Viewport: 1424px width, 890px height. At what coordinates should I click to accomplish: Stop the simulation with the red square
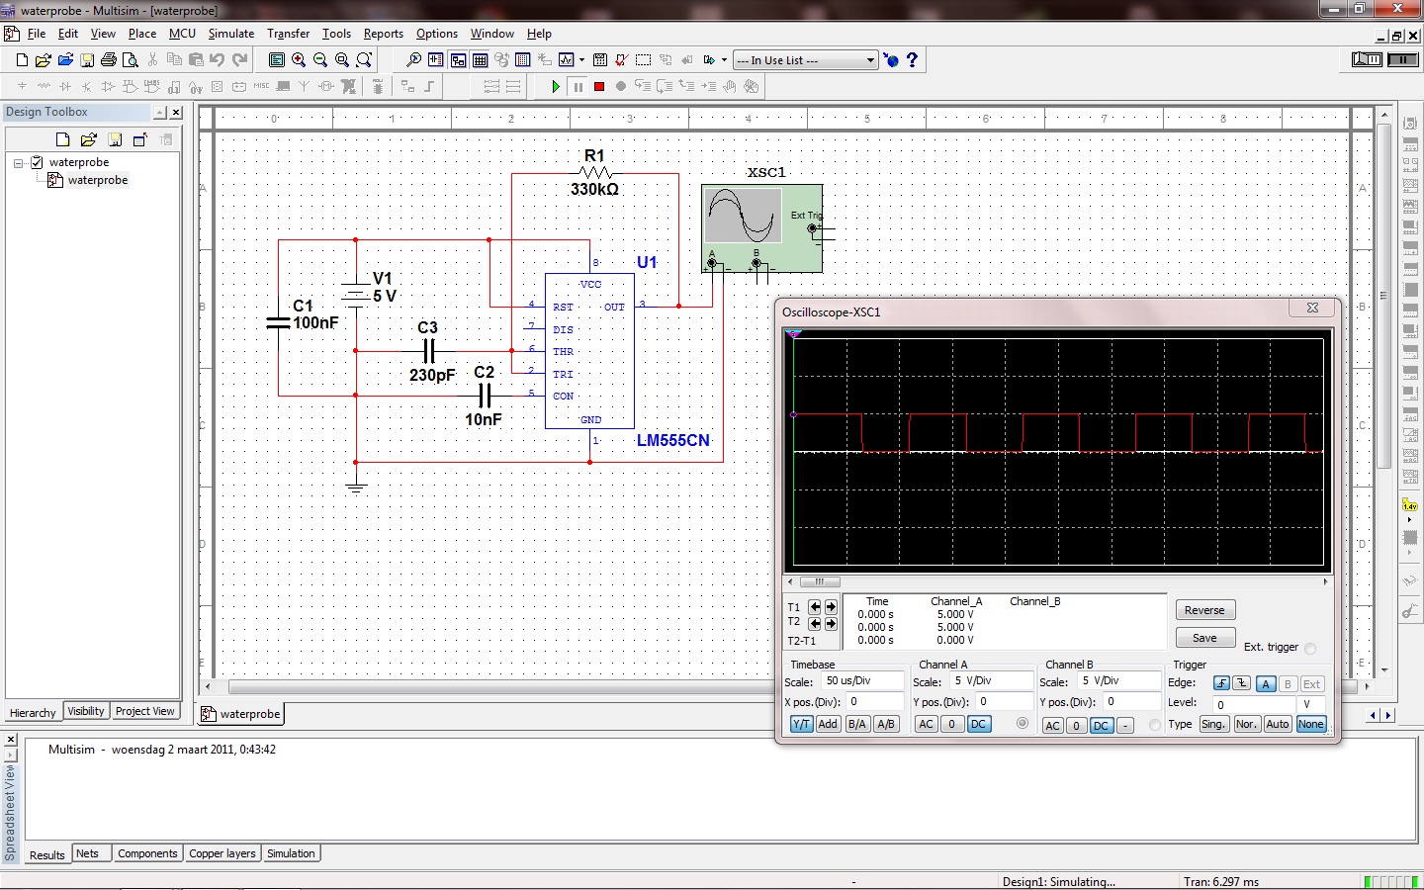click(599, 87)
